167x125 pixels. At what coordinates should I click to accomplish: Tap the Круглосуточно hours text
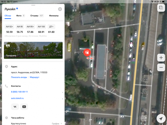click(x=18, y=124)
